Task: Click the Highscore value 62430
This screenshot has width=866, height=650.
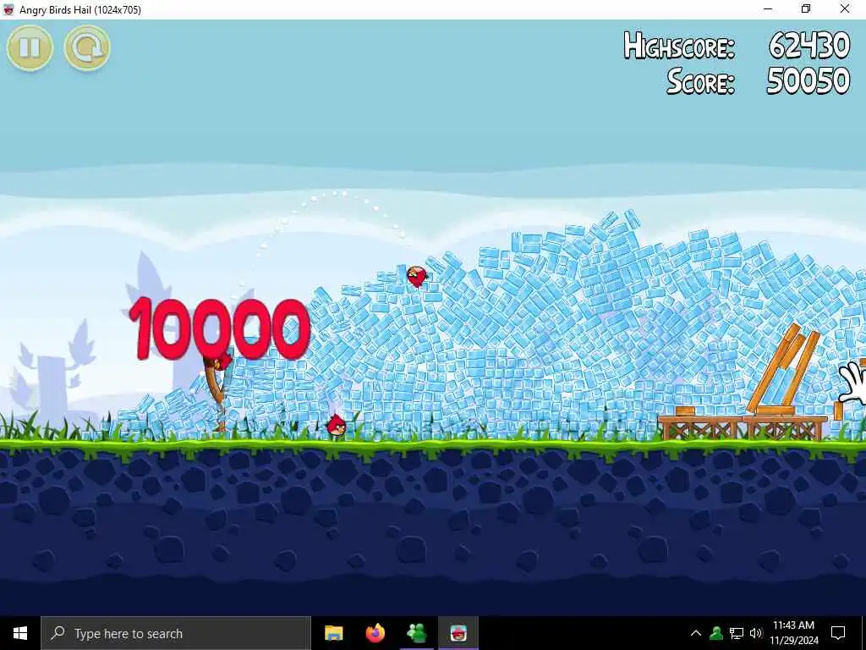Action: click(x=809, y=46)
